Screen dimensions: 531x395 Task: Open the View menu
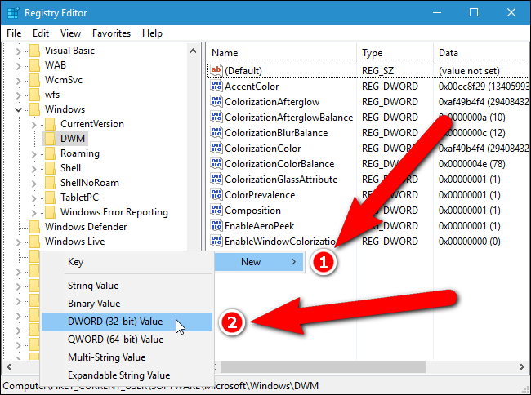[x=70, y=33]
